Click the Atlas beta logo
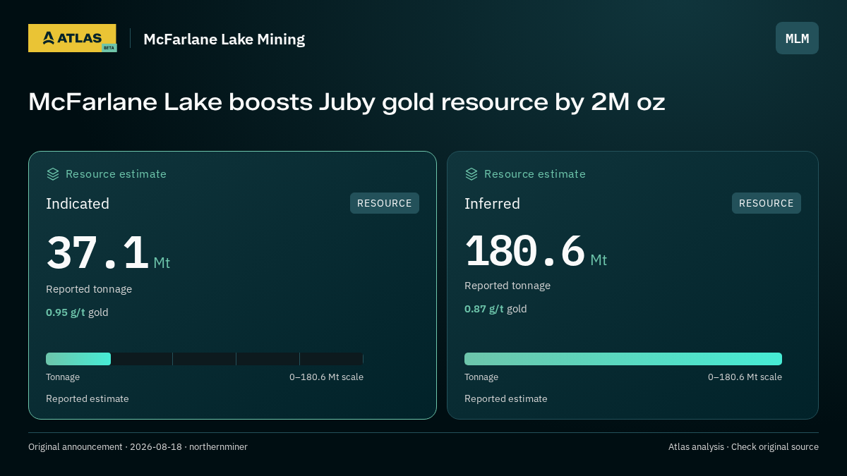This screenshot has height=476, width=847. click(72, 38)
